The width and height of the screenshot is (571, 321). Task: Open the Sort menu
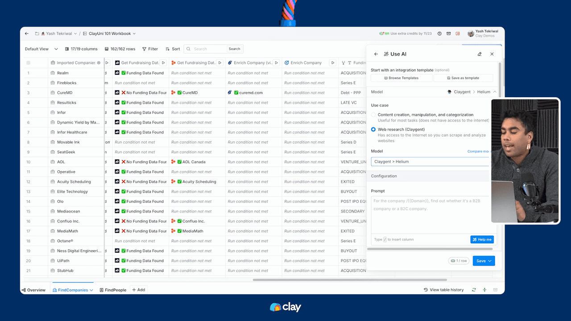(173, 49)
